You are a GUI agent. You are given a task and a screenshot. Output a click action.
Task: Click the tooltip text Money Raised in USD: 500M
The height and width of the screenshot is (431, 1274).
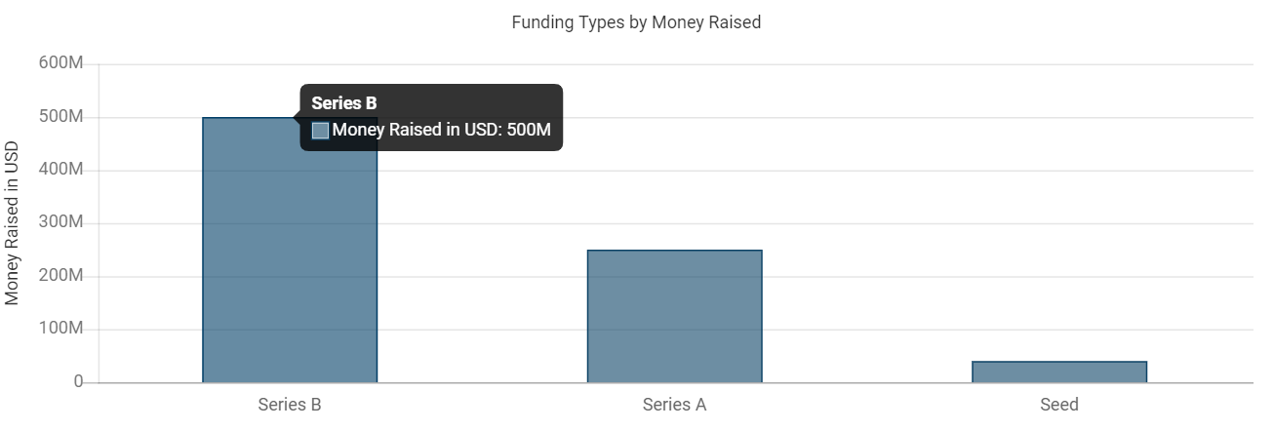[442, 130]
